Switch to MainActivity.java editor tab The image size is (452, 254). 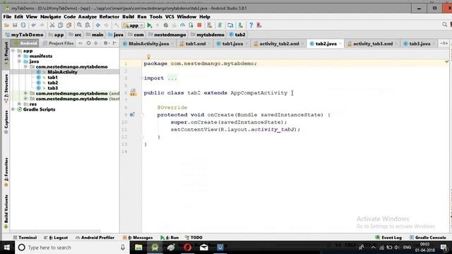click(148, 44)
